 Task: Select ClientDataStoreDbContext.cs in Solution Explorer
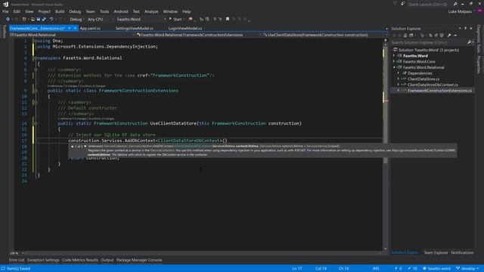[433, 85]
